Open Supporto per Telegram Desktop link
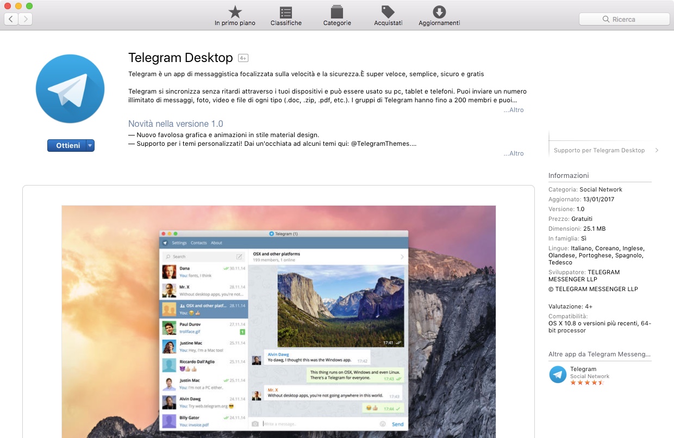Screen dimensions: 674x438 [x=606, y=150]
